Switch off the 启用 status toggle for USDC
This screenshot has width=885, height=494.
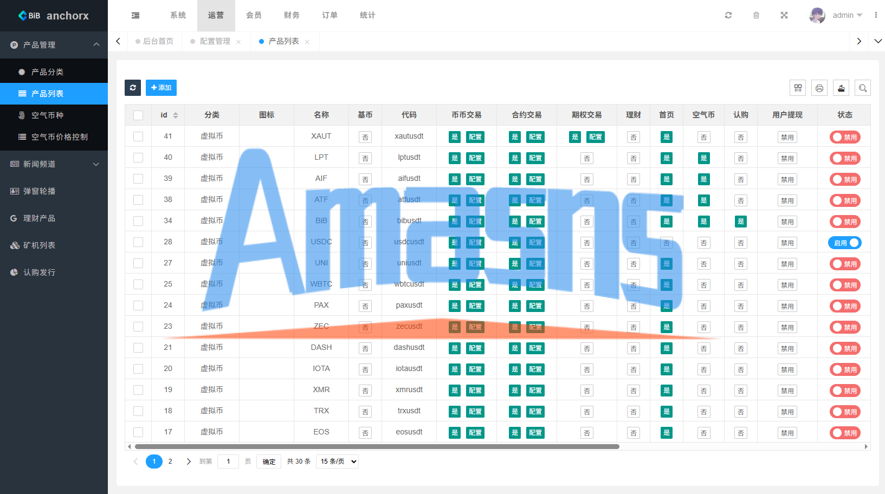844,243
